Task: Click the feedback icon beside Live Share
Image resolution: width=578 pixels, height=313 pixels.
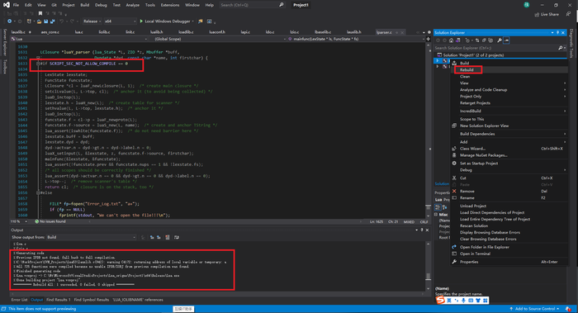Action: (x=568, y=14)
